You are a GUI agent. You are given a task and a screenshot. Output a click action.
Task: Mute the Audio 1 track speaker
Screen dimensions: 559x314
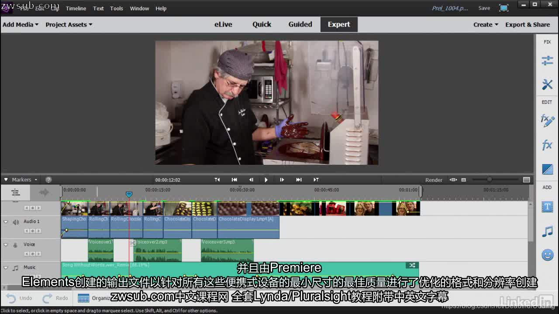click(x=16, y=222)
